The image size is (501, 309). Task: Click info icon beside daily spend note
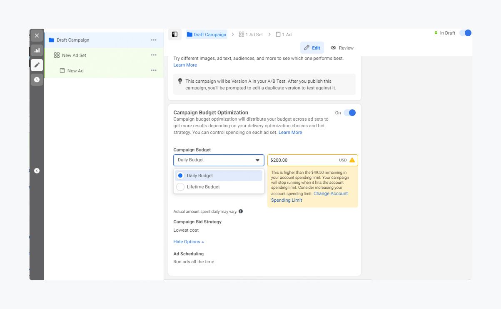pyautogui.click(x=241, y=211)
